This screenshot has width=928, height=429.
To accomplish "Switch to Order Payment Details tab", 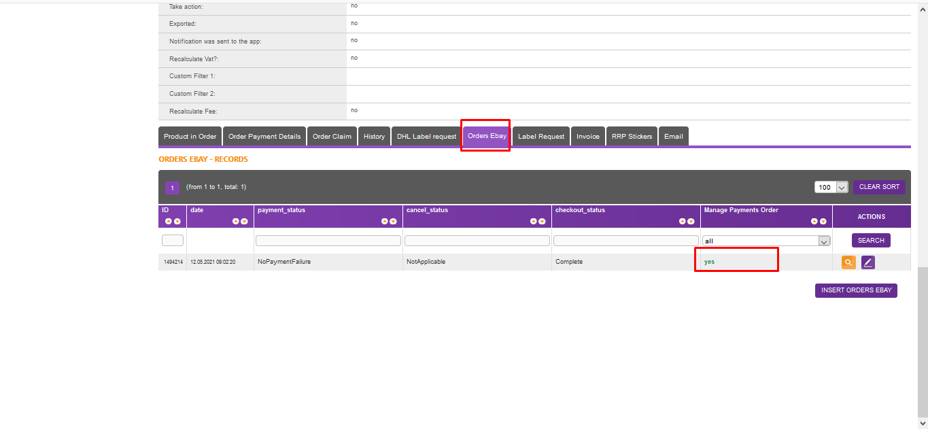I will coord(264,136).
